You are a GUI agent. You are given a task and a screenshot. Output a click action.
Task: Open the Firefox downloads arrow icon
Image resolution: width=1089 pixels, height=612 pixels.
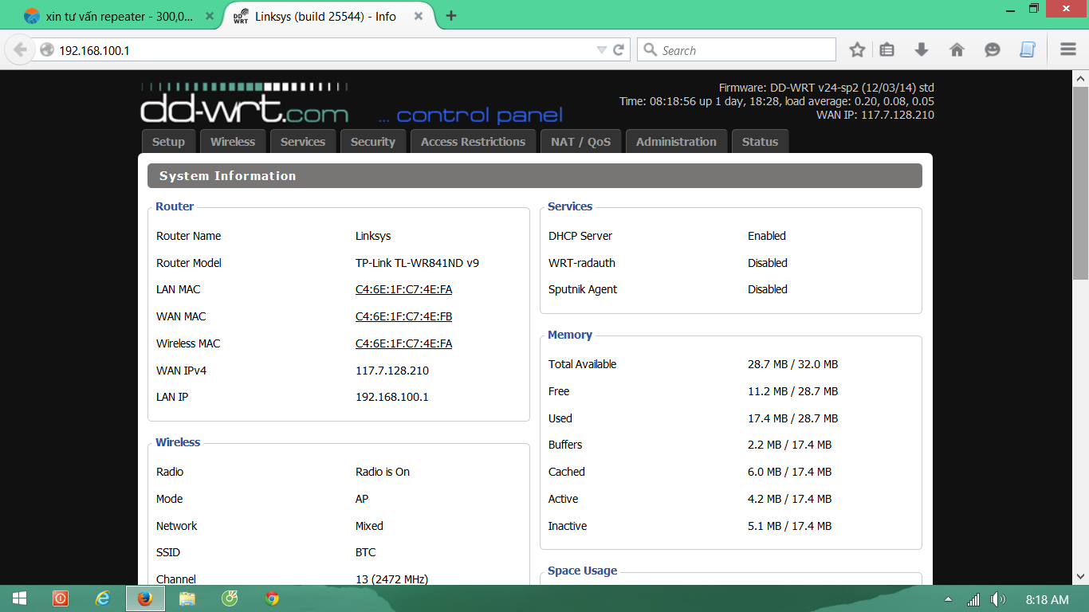point(922,50)
